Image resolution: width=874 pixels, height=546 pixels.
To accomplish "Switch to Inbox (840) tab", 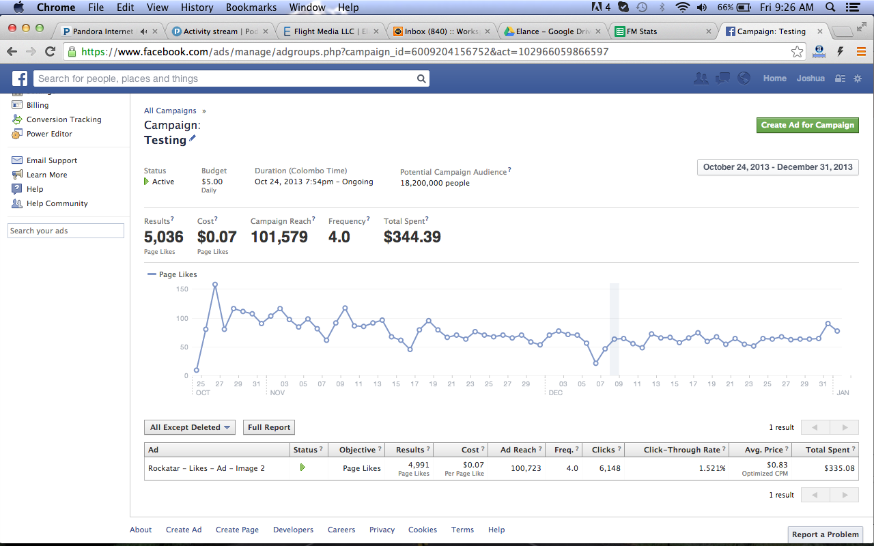I will (441, 31).
